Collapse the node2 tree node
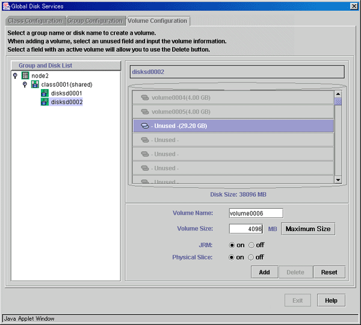 [x=15, y=76]
